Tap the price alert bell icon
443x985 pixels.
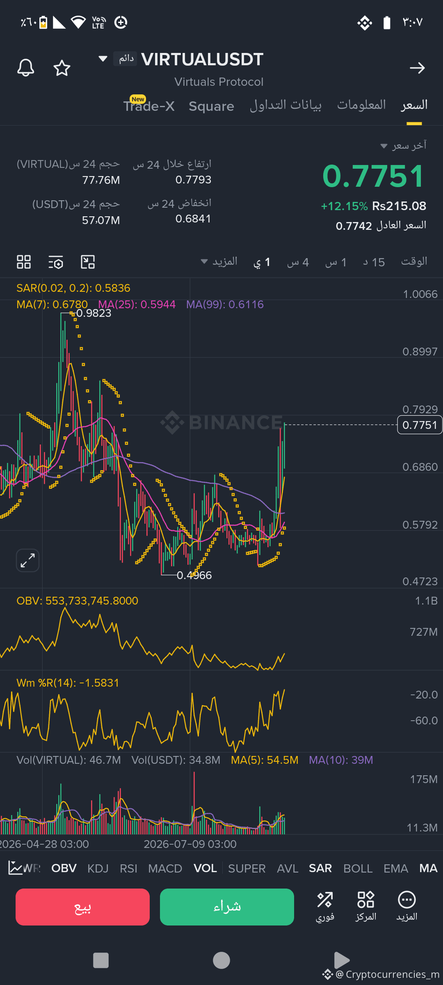tap(25, 68)
